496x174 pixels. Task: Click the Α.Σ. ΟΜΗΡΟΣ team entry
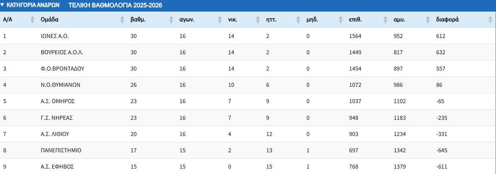tap(58, 101)
